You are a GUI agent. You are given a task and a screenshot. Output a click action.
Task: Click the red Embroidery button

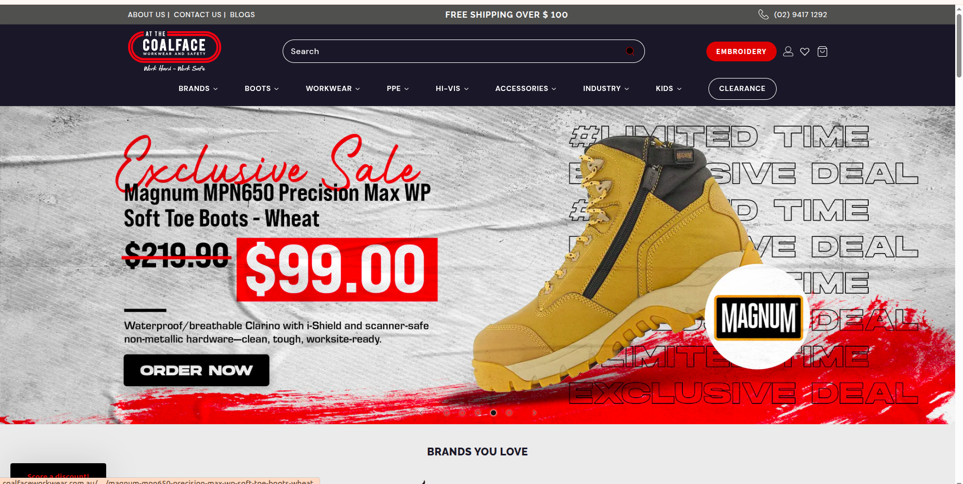[741, 51]
